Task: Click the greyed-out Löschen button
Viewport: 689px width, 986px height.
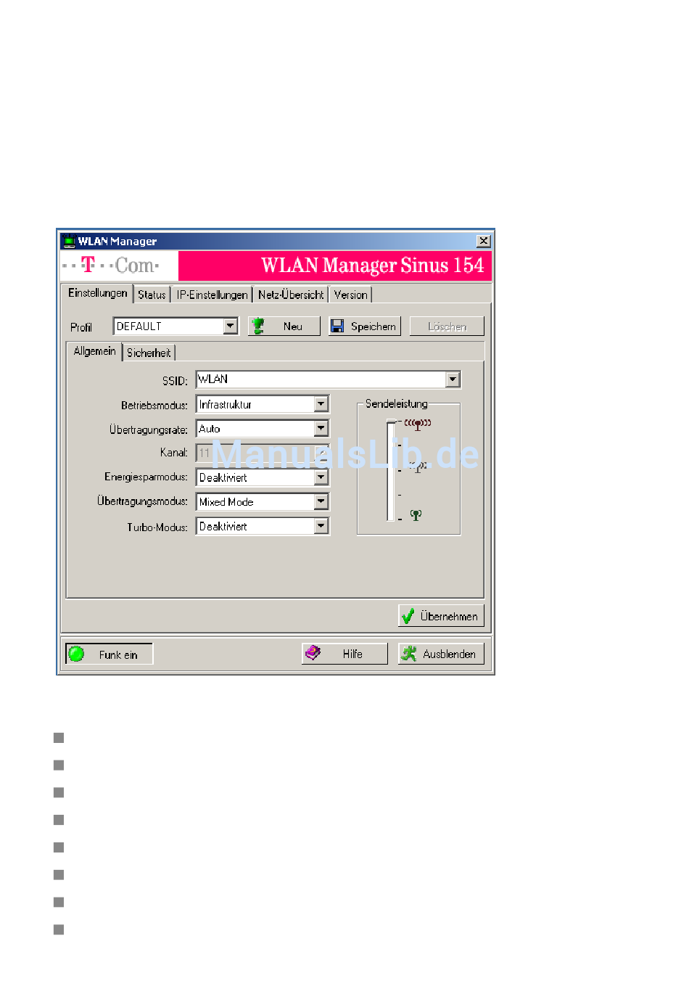Action: pos(447,326)
